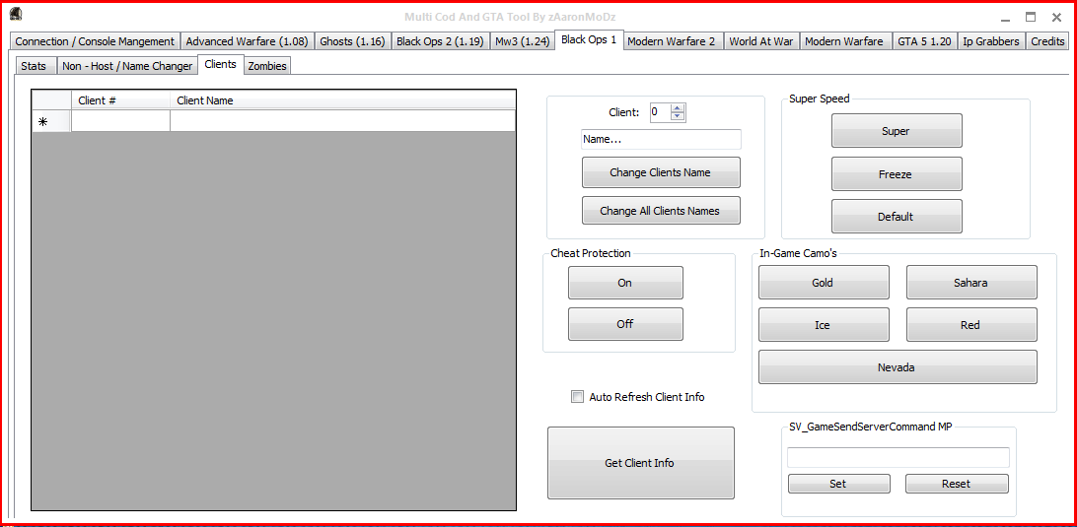This screenshot has width=1077, height=527.
Task: Close the Multi Cod And GTA Tool window
Action: tap(1056, 17)
